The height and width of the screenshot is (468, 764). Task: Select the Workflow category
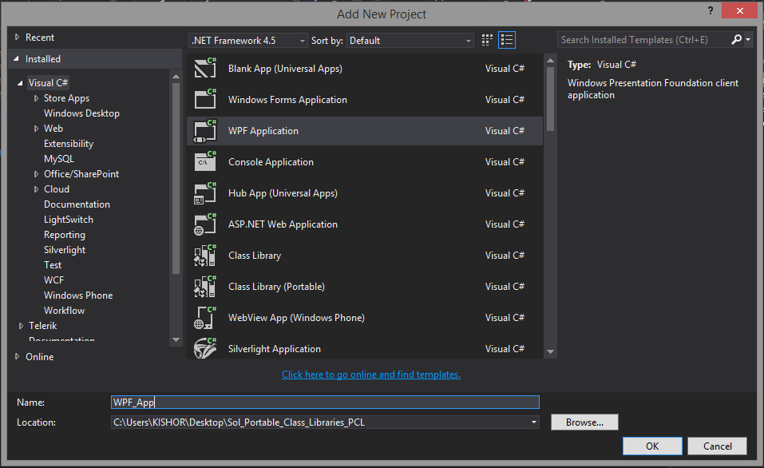(x=64, y=310)
